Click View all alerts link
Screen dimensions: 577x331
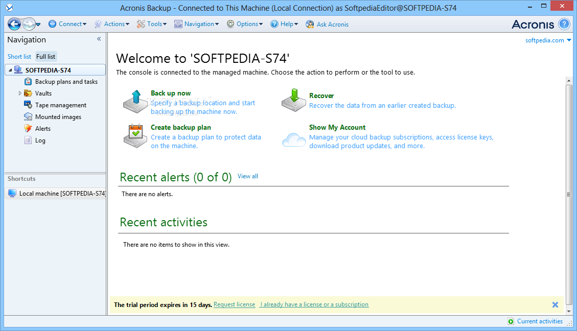click(x=248, y=177)
